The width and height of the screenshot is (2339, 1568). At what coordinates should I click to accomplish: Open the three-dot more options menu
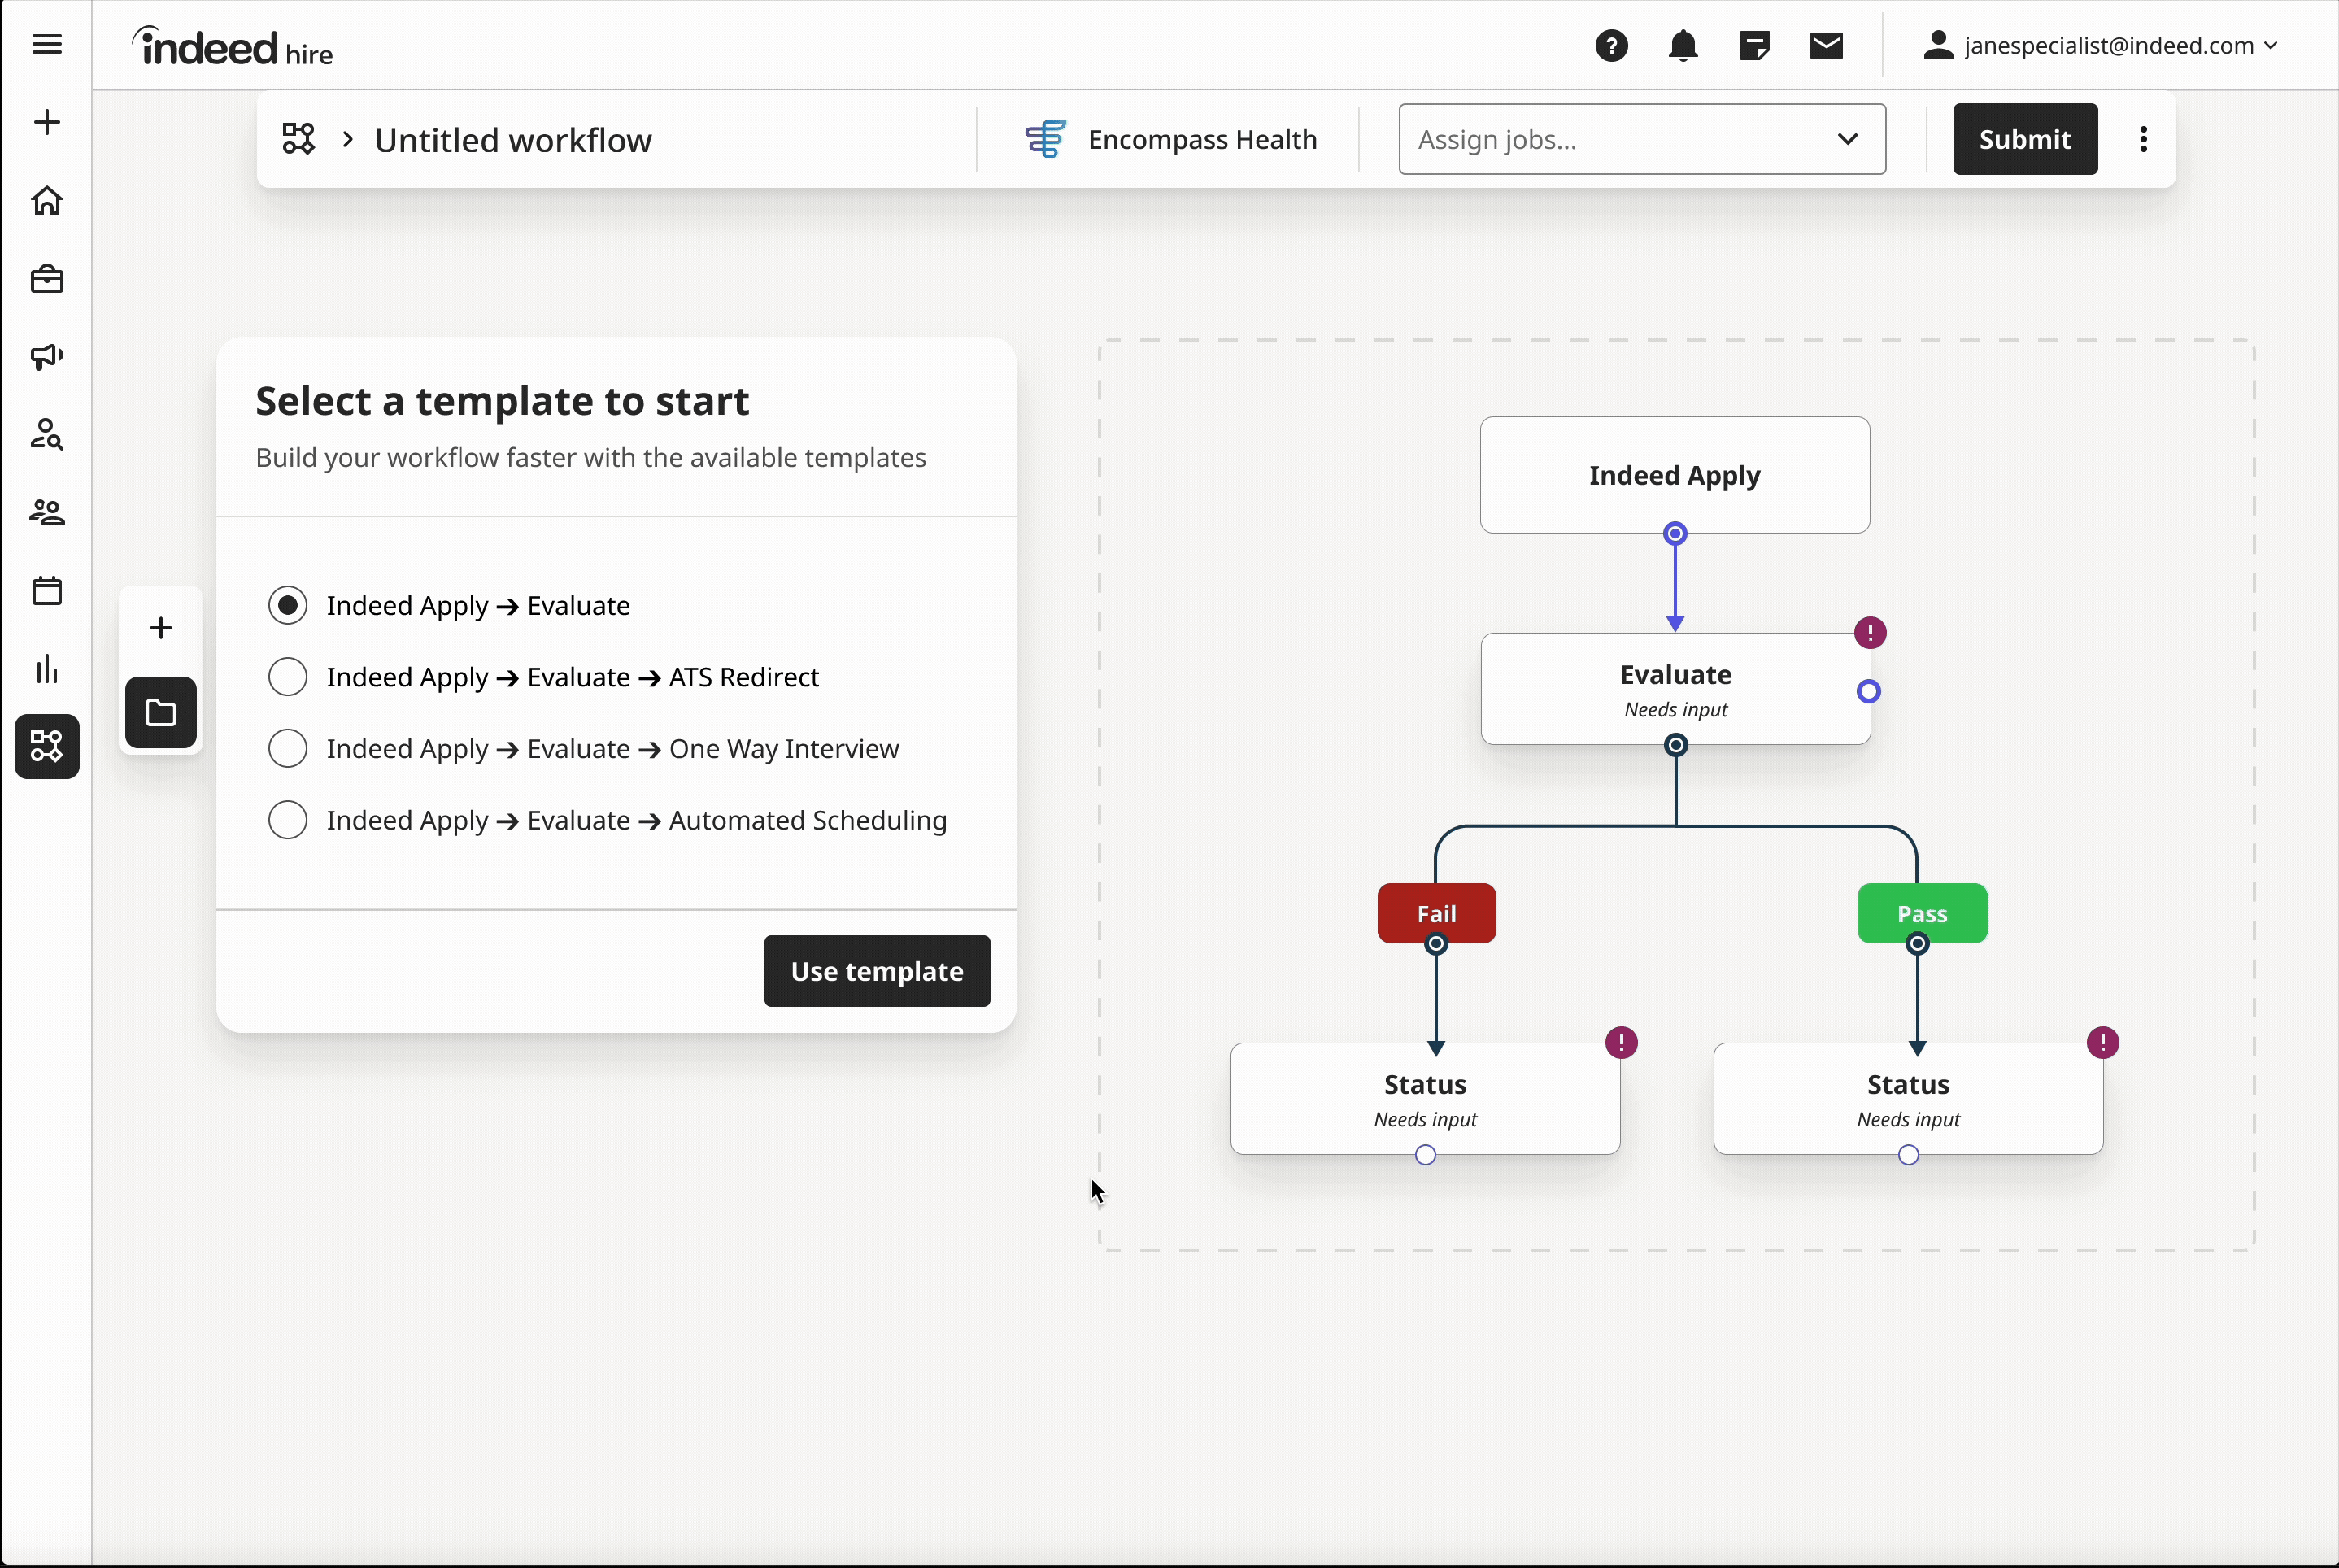pyautogui.click(x=2143, y=139)
